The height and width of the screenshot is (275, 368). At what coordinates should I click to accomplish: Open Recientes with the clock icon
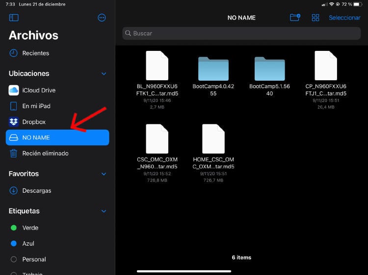(35, 53)
